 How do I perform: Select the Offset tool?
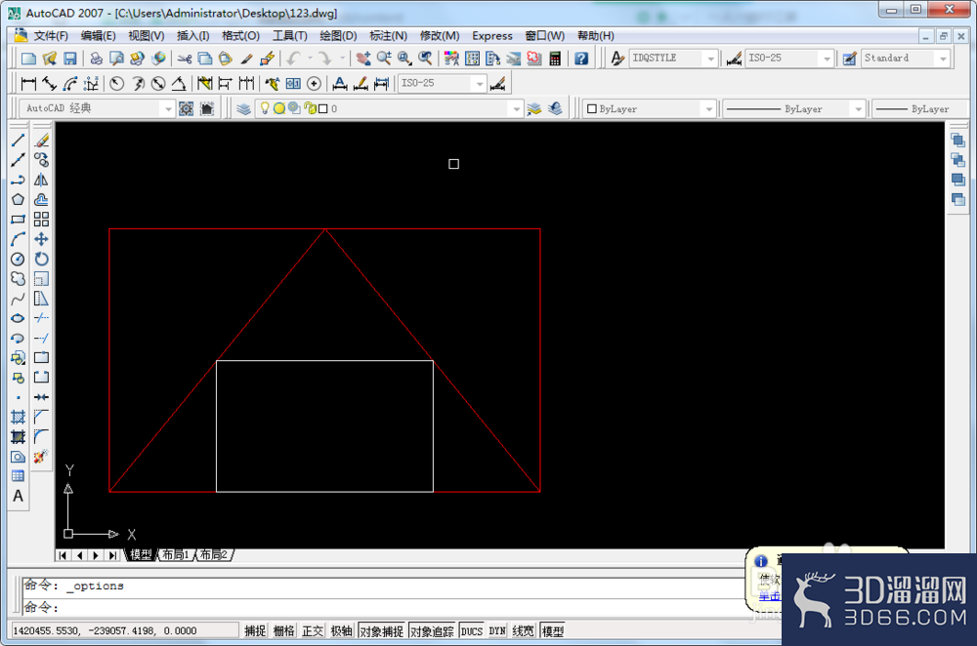point(41,200)
